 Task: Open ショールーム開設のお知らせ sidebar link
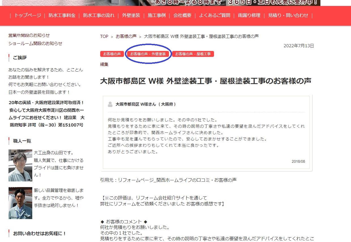(x=35, y=44)
